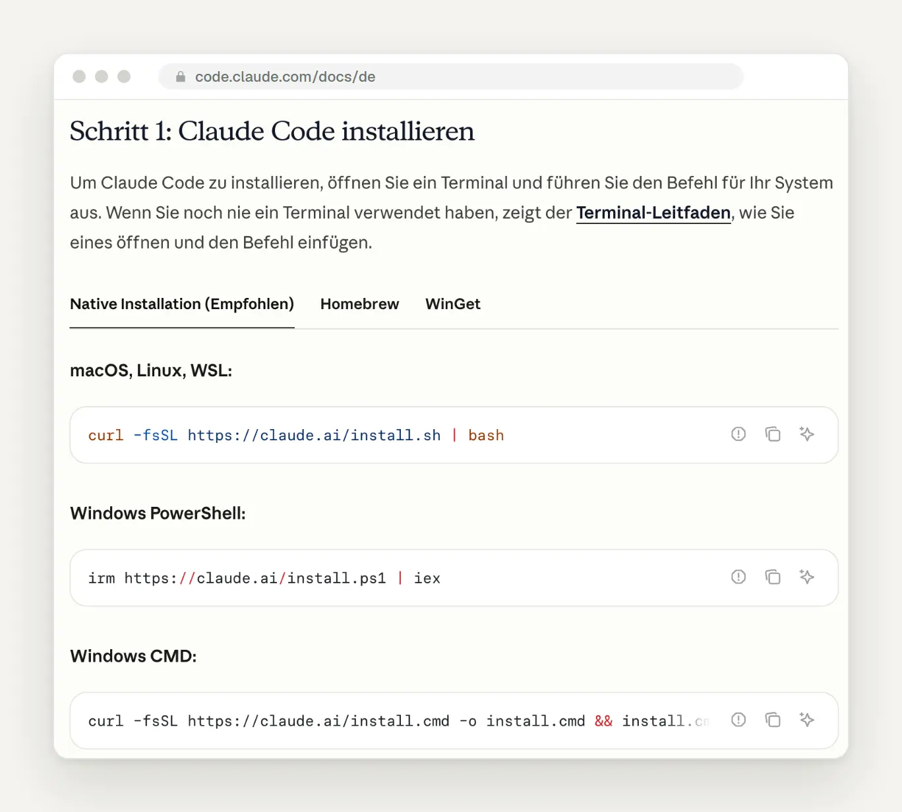Image resolution: width=902 pixels, height=812 pixels.
Task: Click the lock icon in the address bar
Action: (x=181, y=76)
